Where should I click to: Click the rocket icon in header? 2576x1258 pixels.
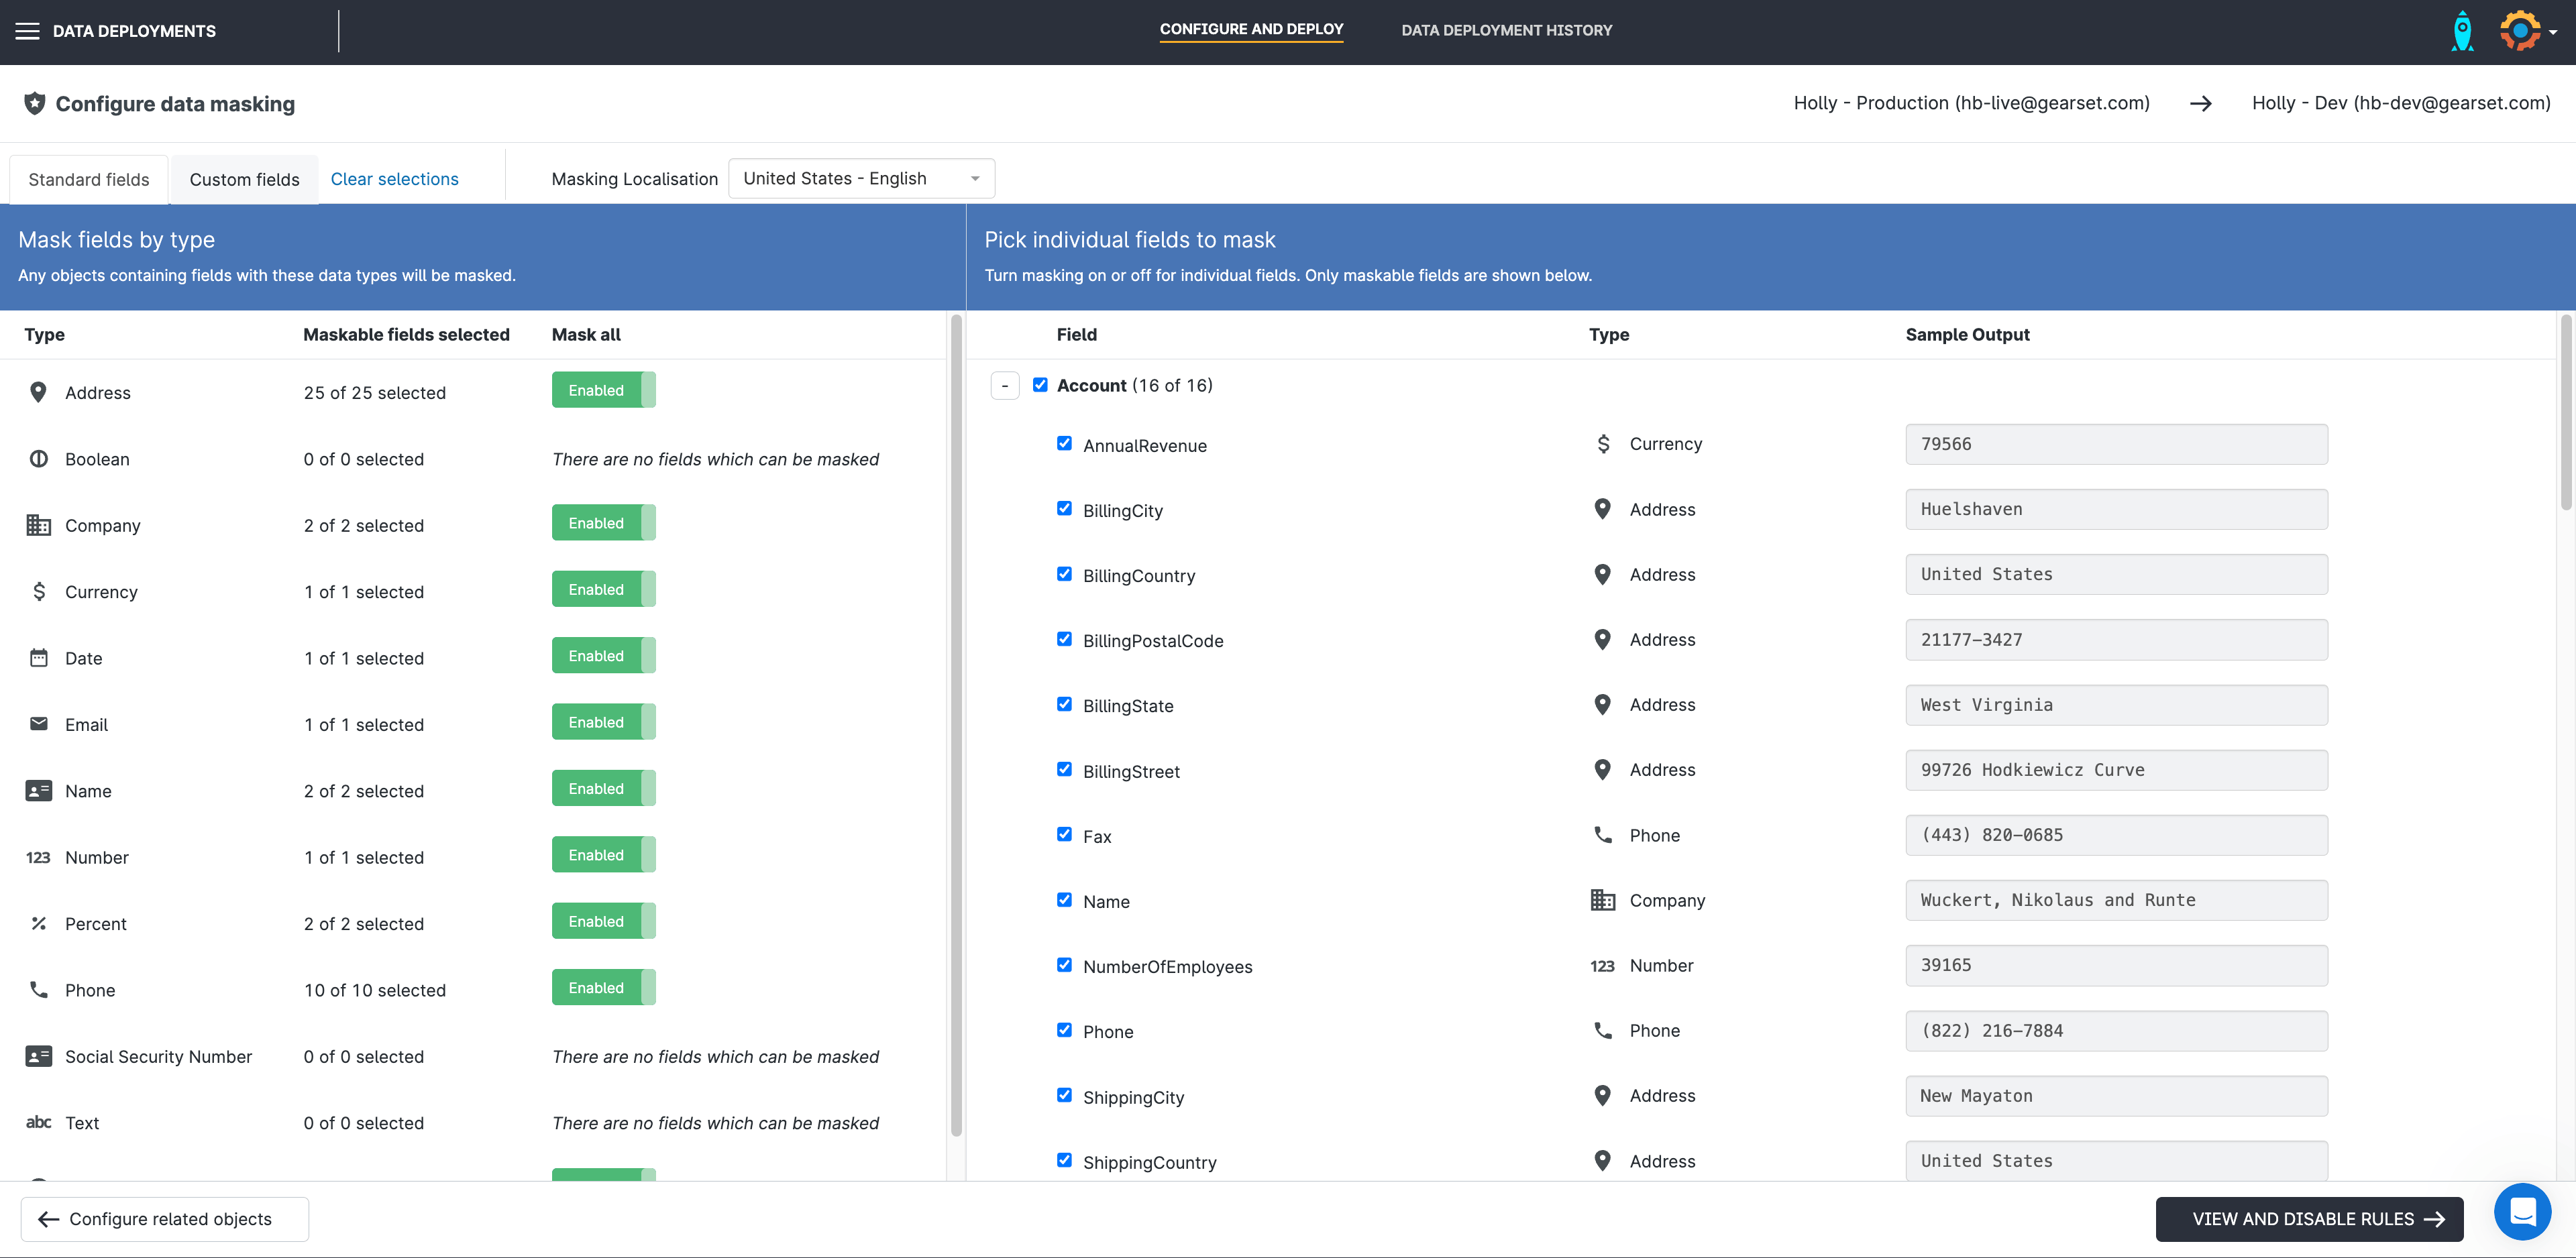2462,31
